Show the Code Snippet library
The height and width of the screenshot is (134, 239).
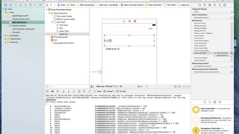(210, 102)
